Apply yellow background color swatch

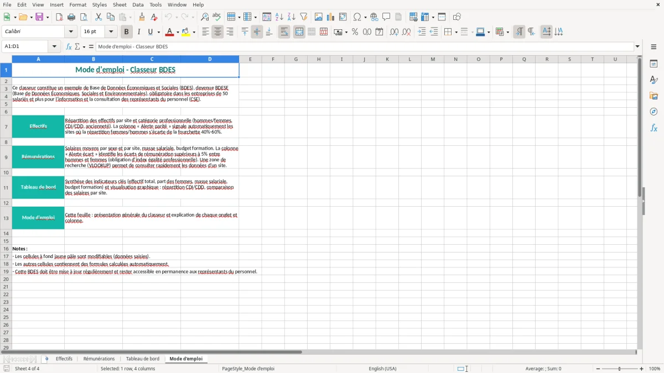[x=185, y=32]
